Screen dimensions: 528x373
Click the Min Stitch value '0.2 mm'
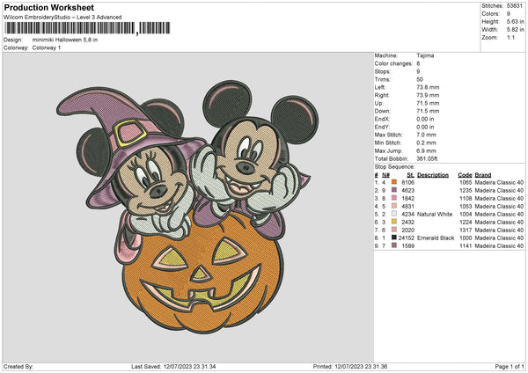(x=426, y=143)
